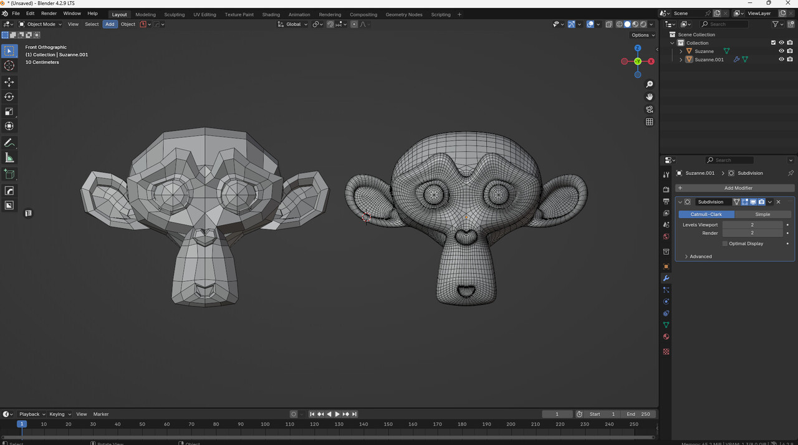798x445 pixels.
Task: Uncheck Collection exclude checkbox
Action: coord(773,43)
